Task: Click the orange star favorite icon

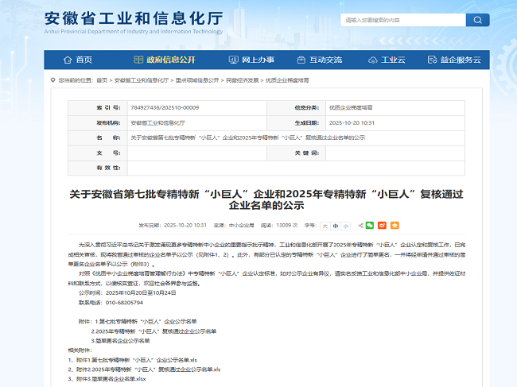Action: (x=395, y=225)
